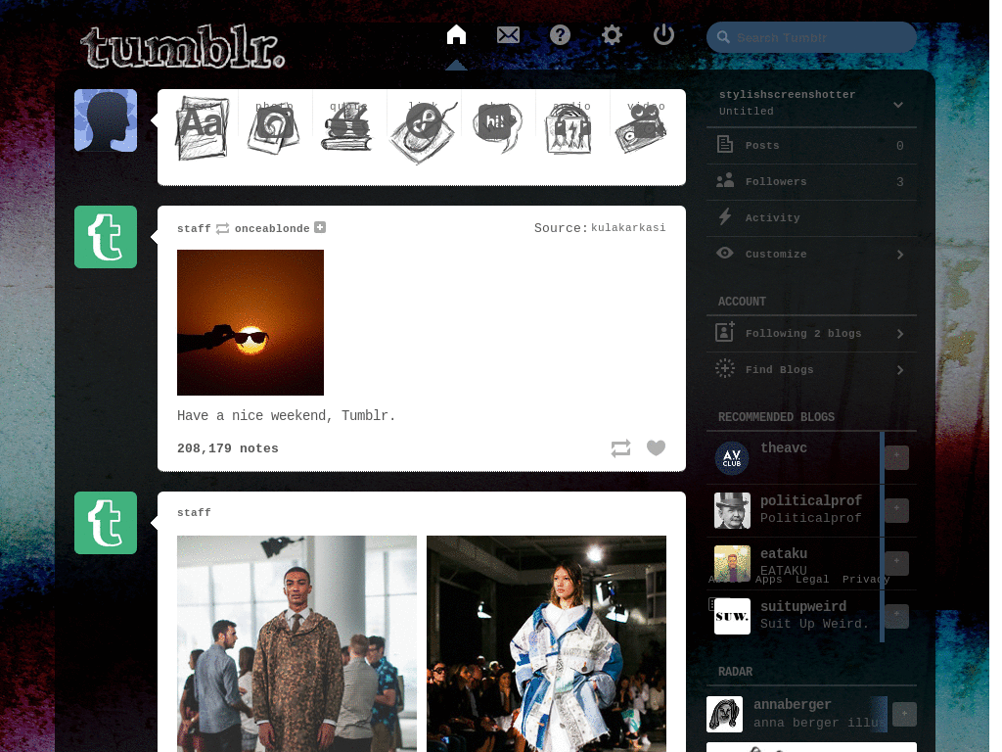Open Legal footer link
The width and height of the screenshot is (1002, 752).
pos(812,579)
